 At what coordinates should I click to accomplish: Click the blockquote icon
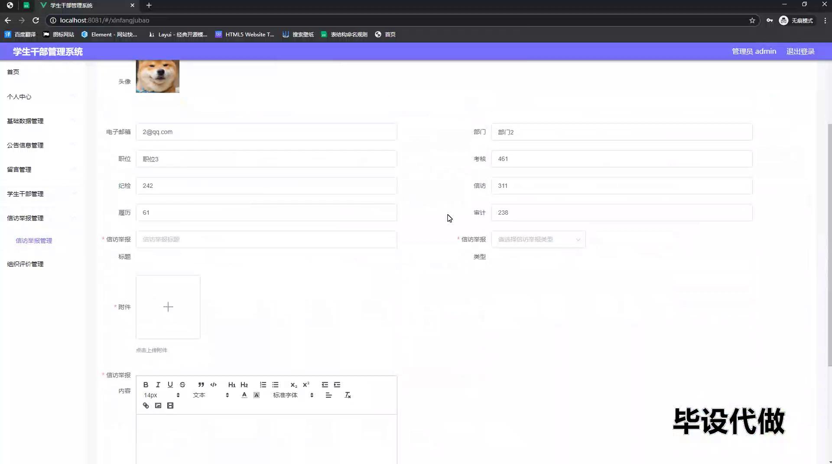pos(201,384)
